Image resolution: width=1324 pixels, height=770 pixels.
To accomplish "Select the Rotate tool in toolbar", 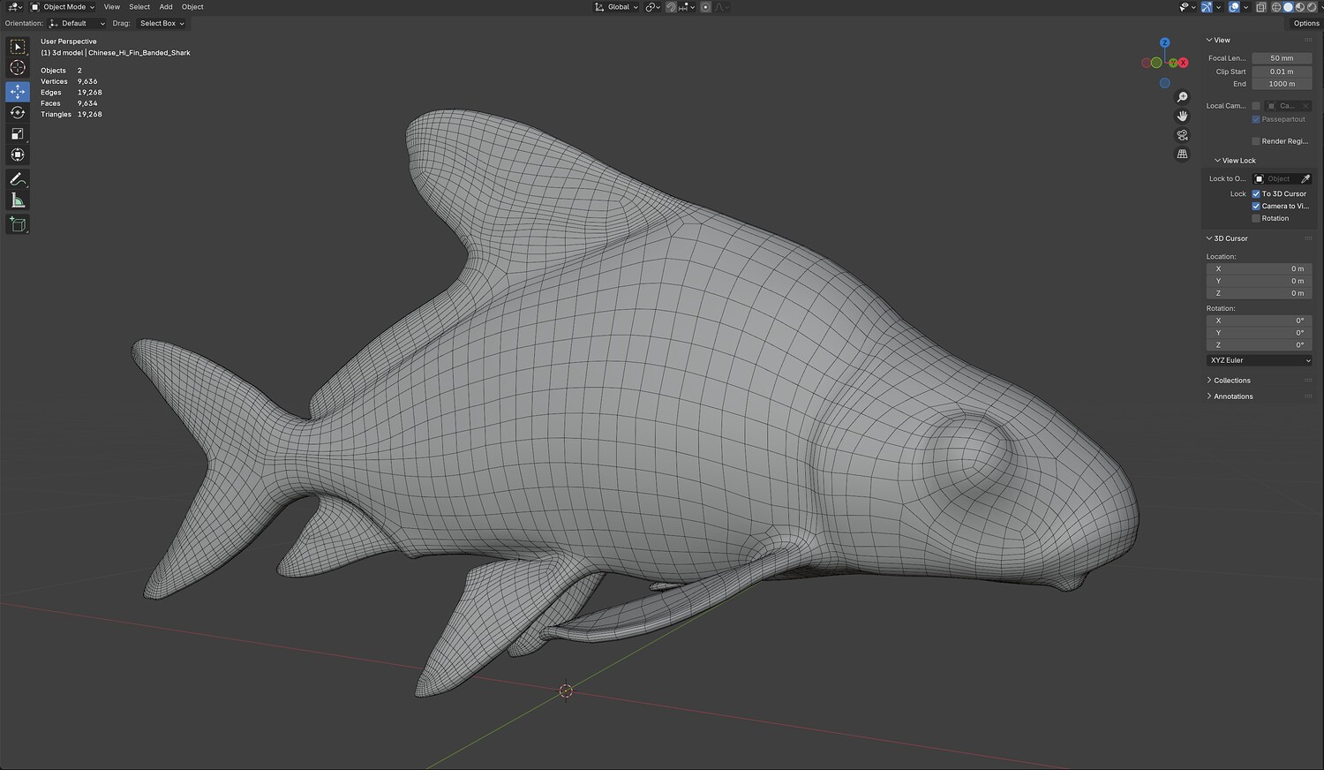I will pos(18,113).
